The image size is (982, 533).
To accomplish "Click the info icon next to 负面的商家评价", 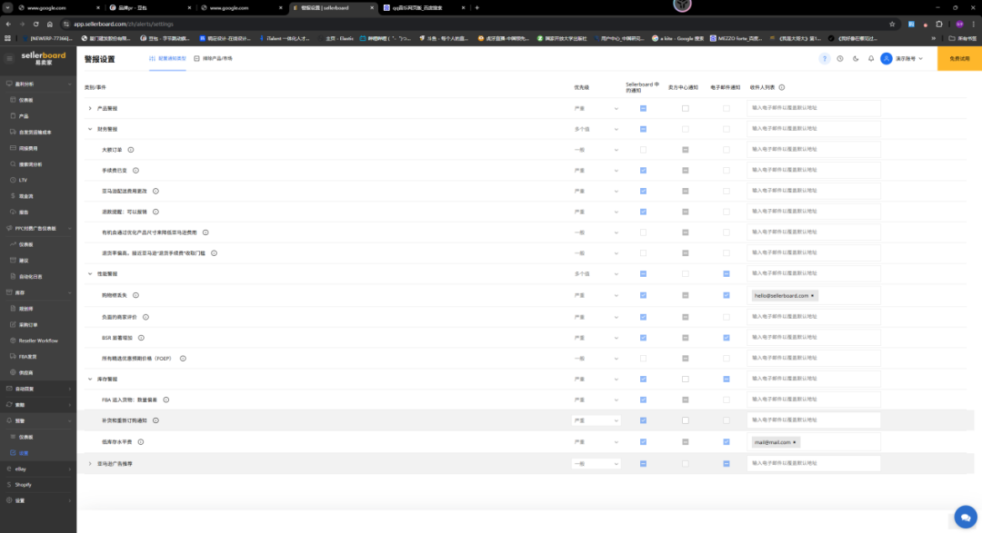I will click(x=145, y=317).
